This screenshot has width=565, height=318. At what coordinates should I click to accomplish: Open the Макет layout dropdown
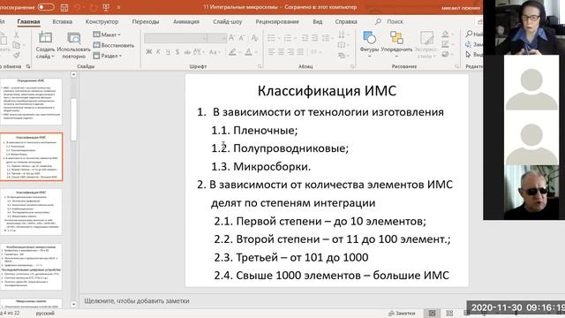pyautogui.click(x=107, y=34)
